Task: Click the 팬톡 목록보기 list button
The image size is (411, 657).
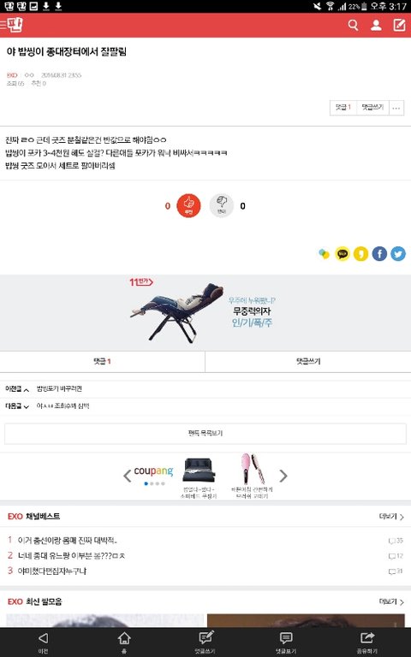Action: coord(205,433)
